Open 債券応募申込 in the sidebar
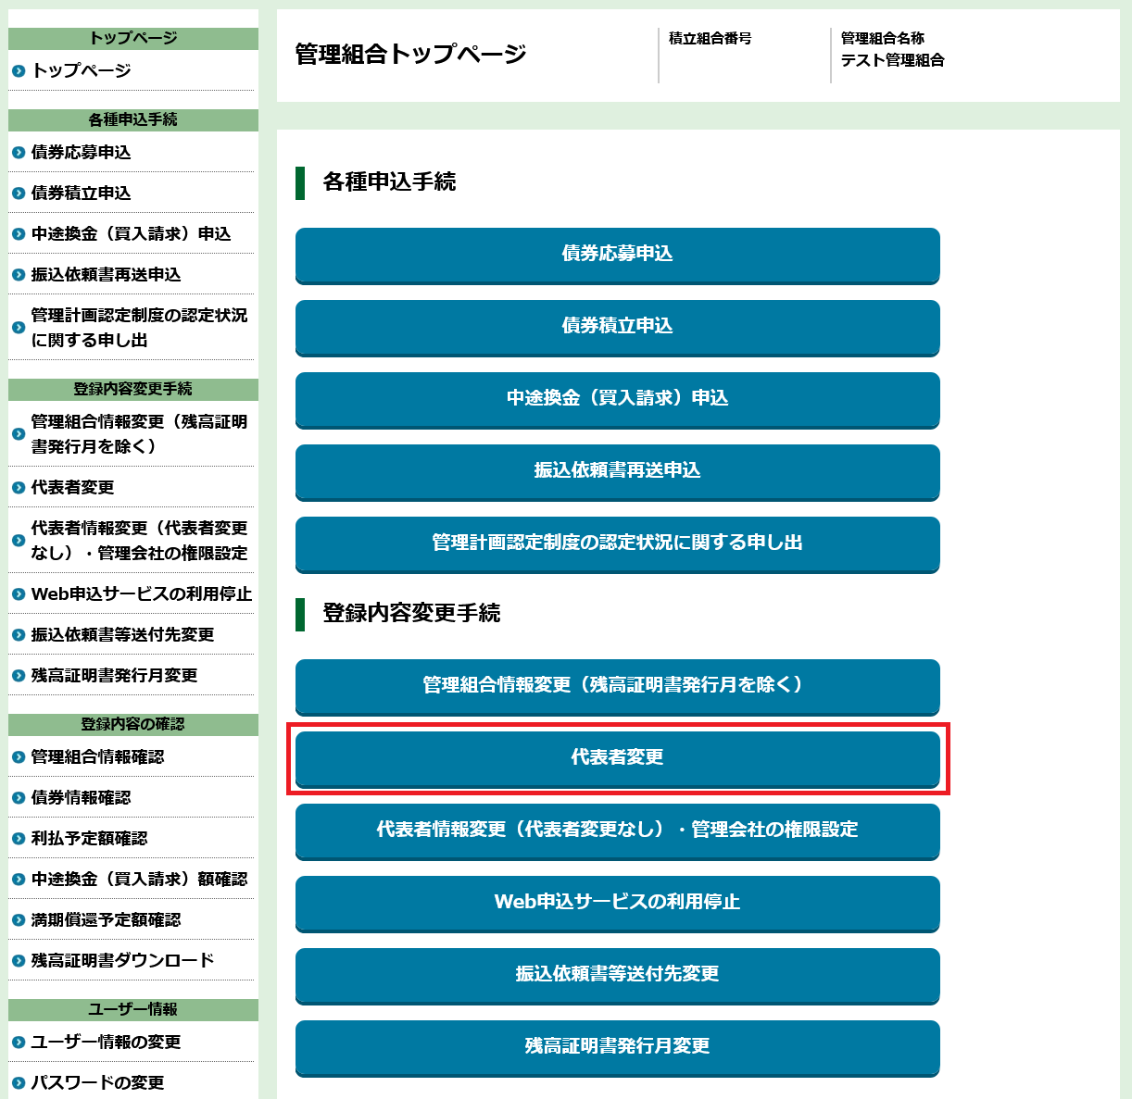The height and width of the screenshot is (1099, 1132). pyautogui.click(x=81, y=152)
